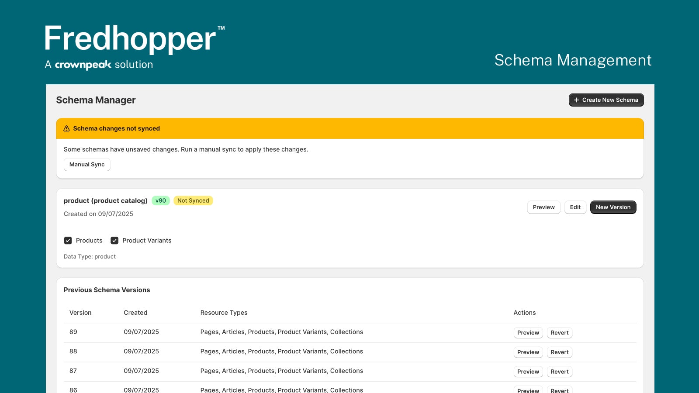Revert to schema version 89

[x=560, y=333]
